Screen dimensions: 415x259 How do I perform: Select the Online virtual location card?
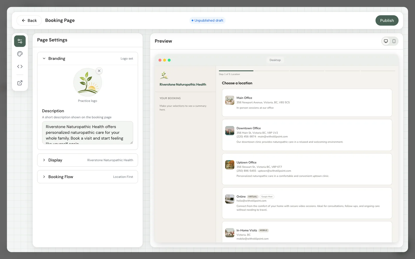pyautogui.click(x=307, y=203)
